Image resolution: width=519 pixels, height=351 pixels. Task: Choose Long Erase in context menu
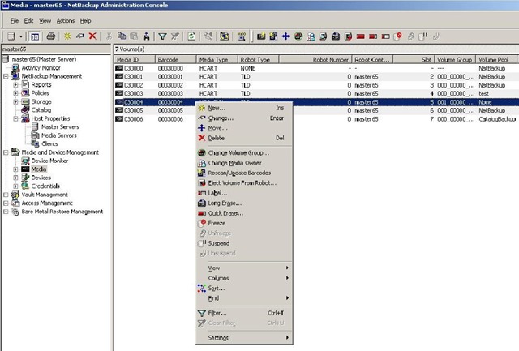(x=244, y=203)
